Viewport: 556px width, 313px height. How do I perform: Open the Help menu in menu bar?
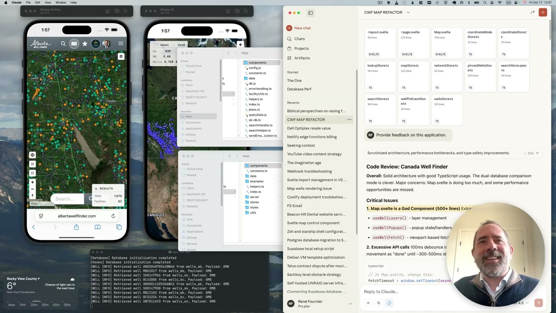tap(73, 3)
